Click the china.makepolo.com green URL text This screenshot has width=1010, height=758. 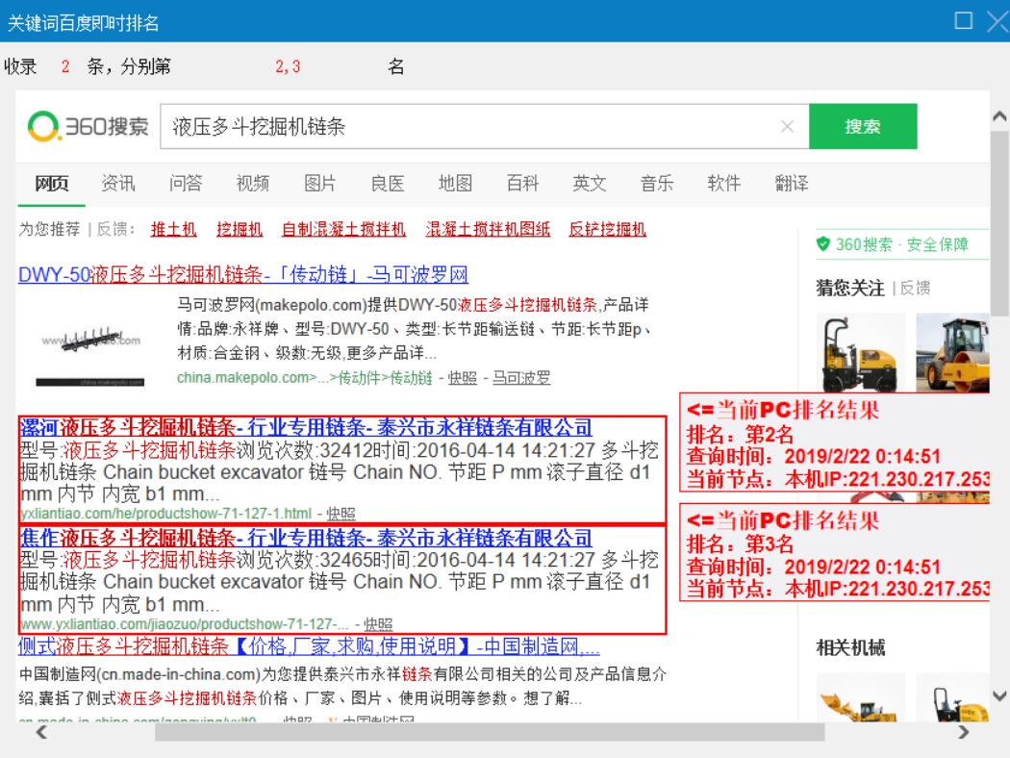tap(305, 378)
